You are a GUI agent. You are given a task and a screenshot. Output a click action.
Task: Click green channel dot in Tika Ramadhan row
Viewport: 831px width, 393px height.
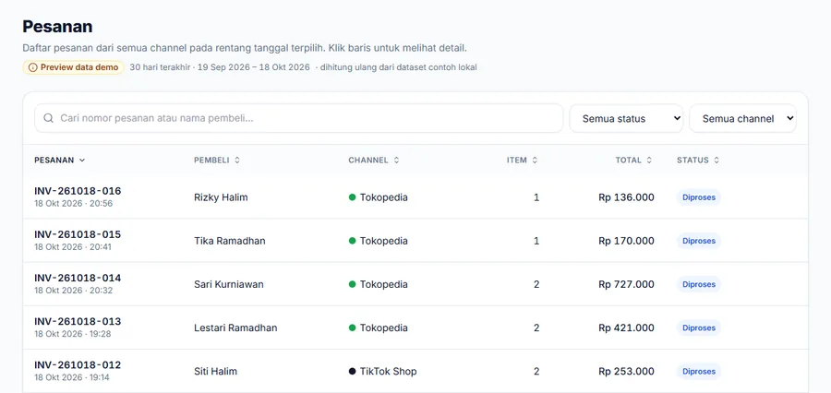pos(352,241)
